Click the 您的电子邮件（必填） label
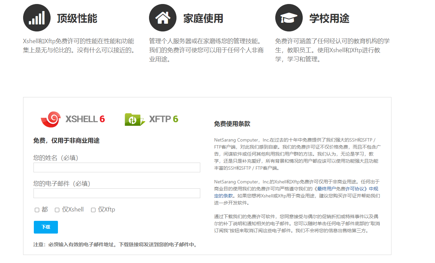 pyautogui.click(x=64, y=183)
